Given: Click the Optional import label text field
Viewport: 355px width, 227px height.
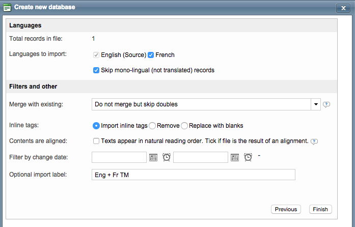Looking at the screenshot, I should pos(194,175).
